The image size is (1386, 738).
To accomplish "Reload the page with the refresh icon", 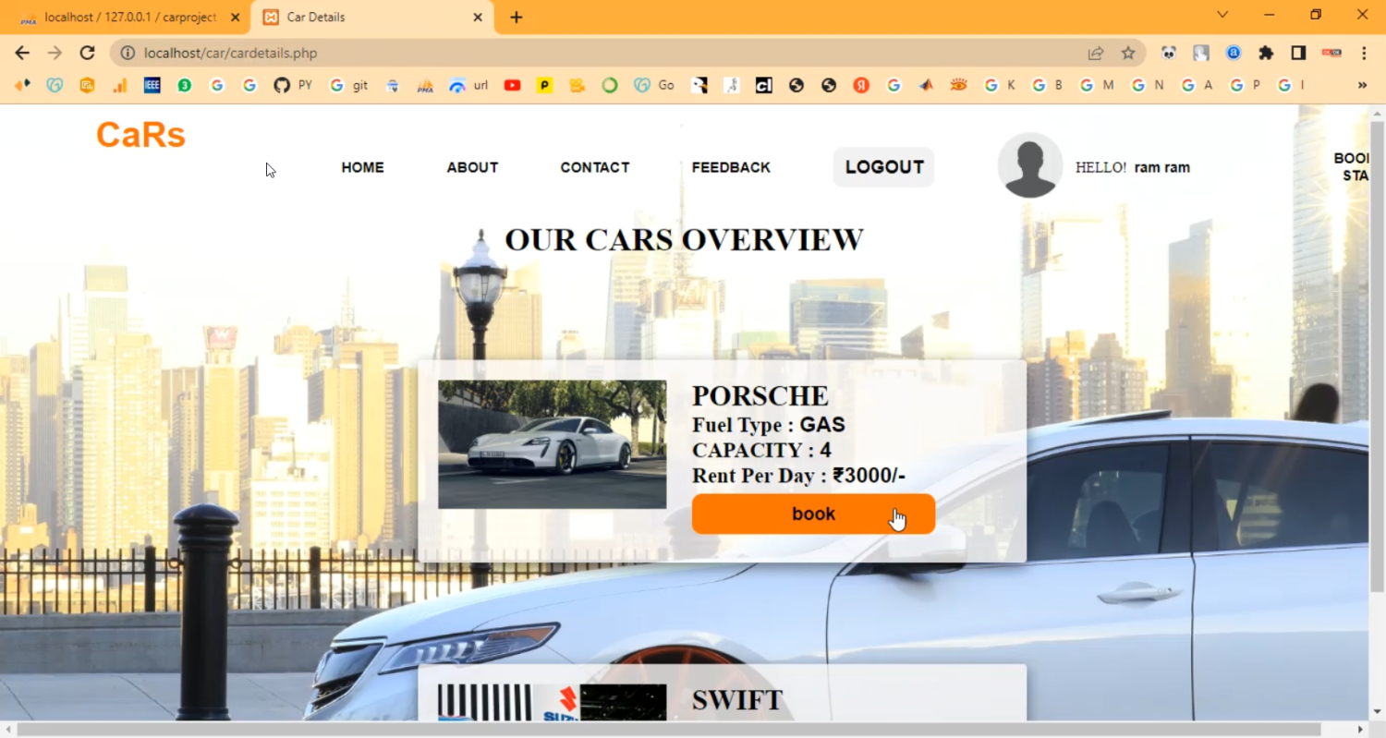I will pos(87,53).
